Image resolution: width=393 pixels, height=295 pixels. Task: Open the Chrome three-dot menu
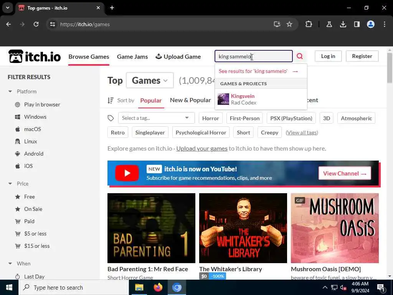pos(385,24)
